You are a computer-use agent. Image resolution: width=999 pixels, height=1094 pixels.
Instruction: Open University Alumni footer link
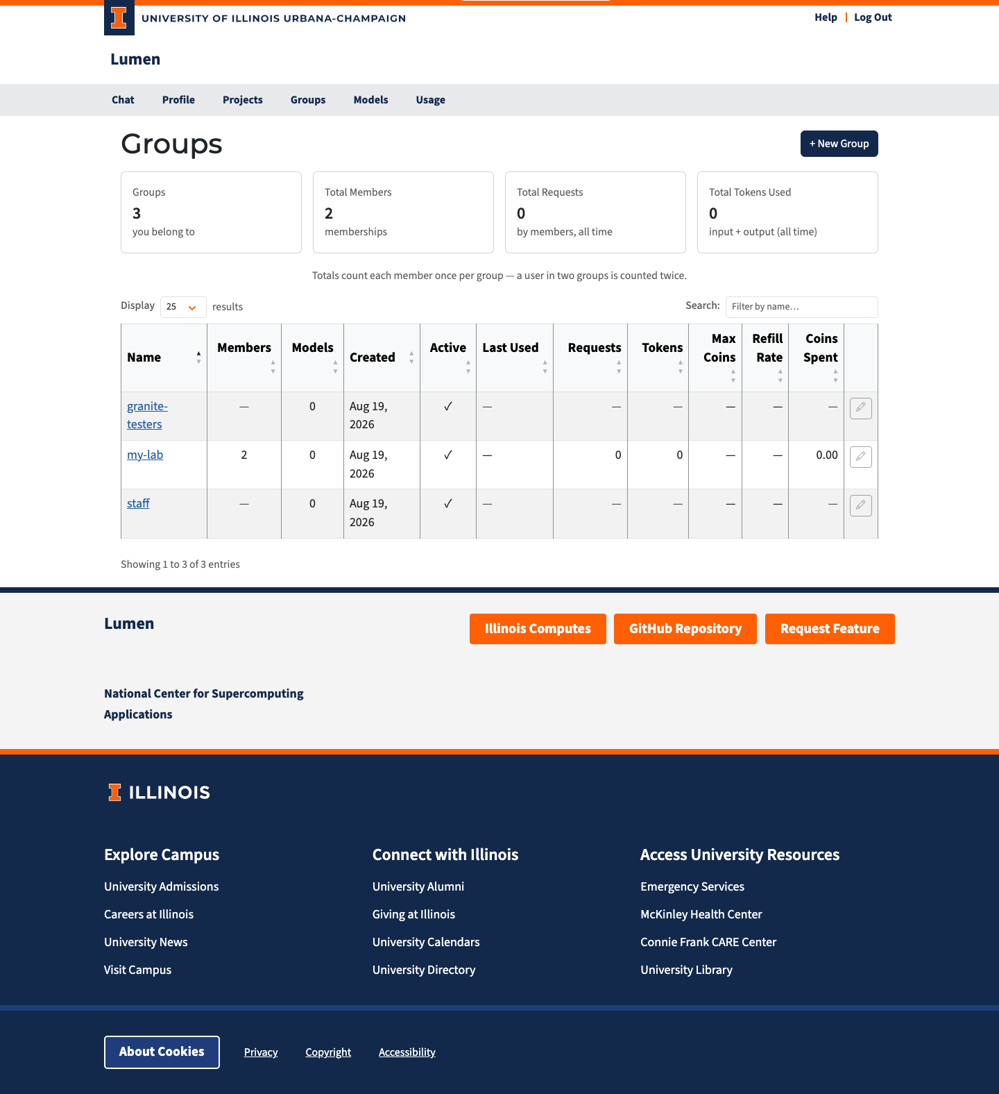[x=418, y=886]
